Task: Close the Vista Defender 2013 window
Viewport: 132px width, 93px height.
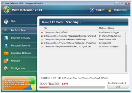Action: 127,3
